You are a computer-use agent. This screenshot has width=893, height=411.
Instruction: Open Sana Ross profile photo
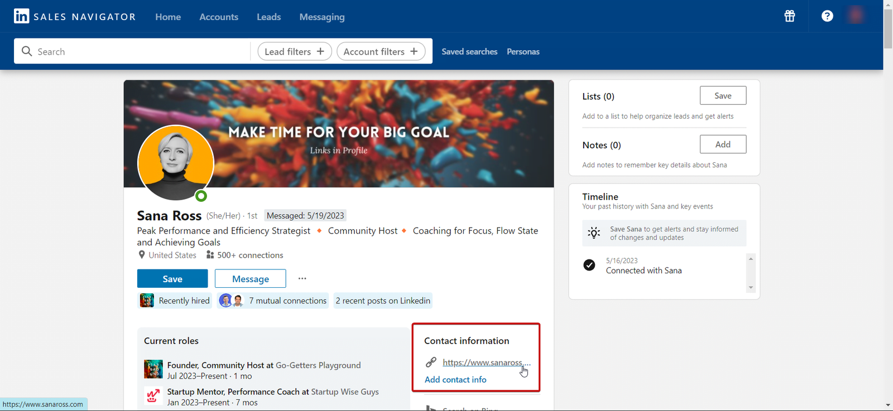(176, 162)
